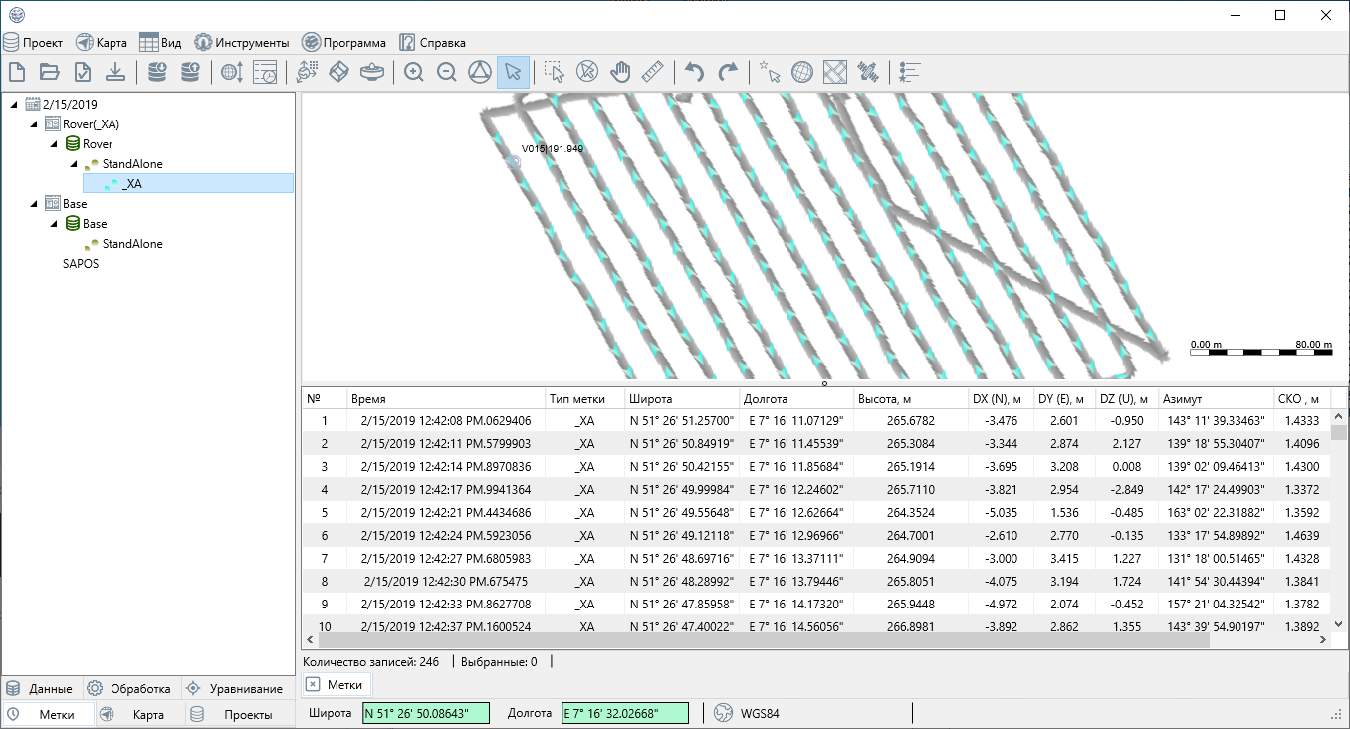
Task: Collapse the Base receiver tree node
Action: click(x=54, y=224)
